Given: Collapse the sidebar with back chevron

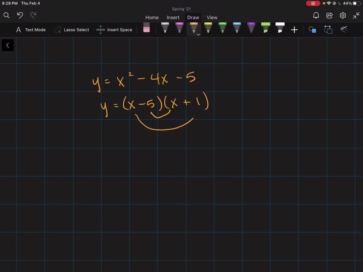Looking at the screenshot, I should click(x=8, y=45).
